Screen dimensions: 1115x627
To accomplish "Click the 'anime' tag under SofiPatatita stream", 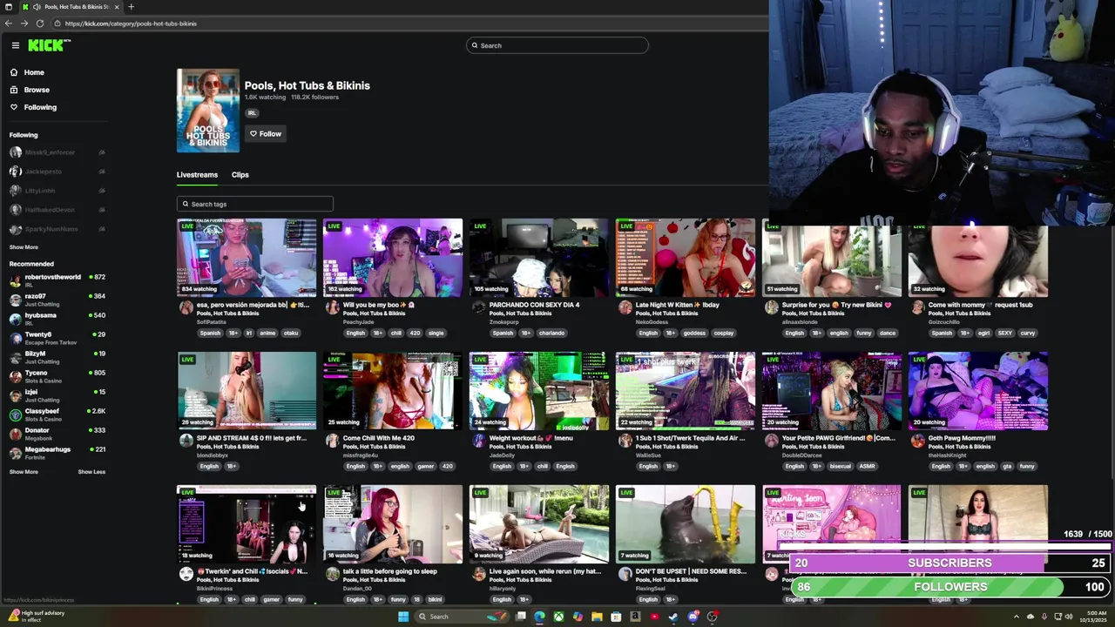I will [x=267, y=333].
